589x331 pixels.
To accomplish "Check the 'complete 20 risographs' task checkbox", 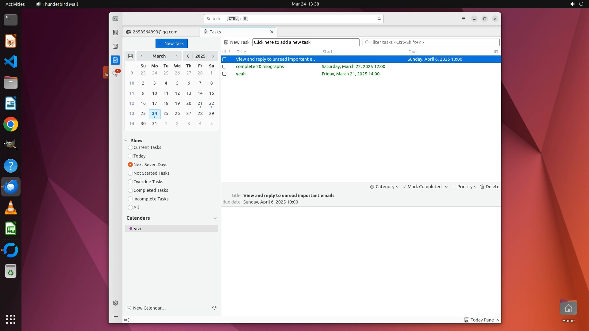I will (x=224, y=67).
